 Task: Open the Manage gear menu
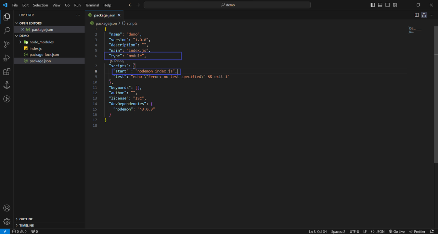coord(7,222)
